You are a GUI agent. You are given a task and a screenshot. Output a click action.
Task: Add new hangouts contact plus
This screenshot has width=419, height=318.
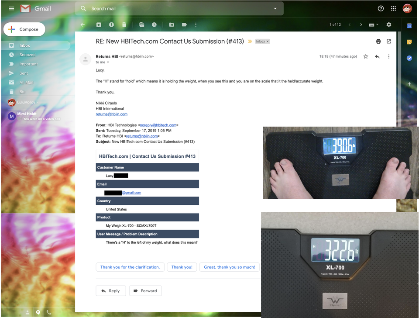66,103
